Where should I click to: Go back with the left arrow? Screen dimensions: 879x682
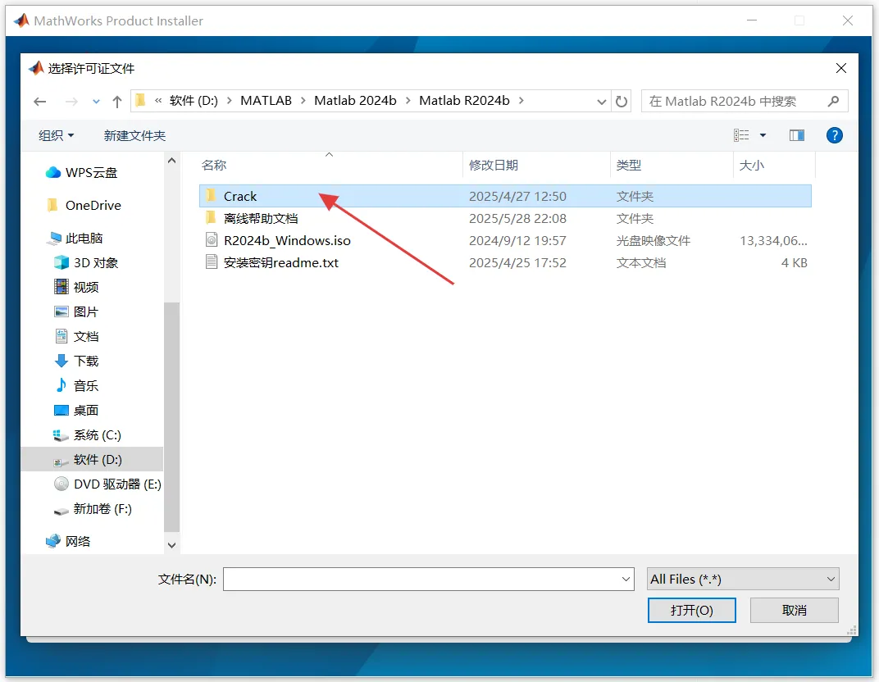39,102
